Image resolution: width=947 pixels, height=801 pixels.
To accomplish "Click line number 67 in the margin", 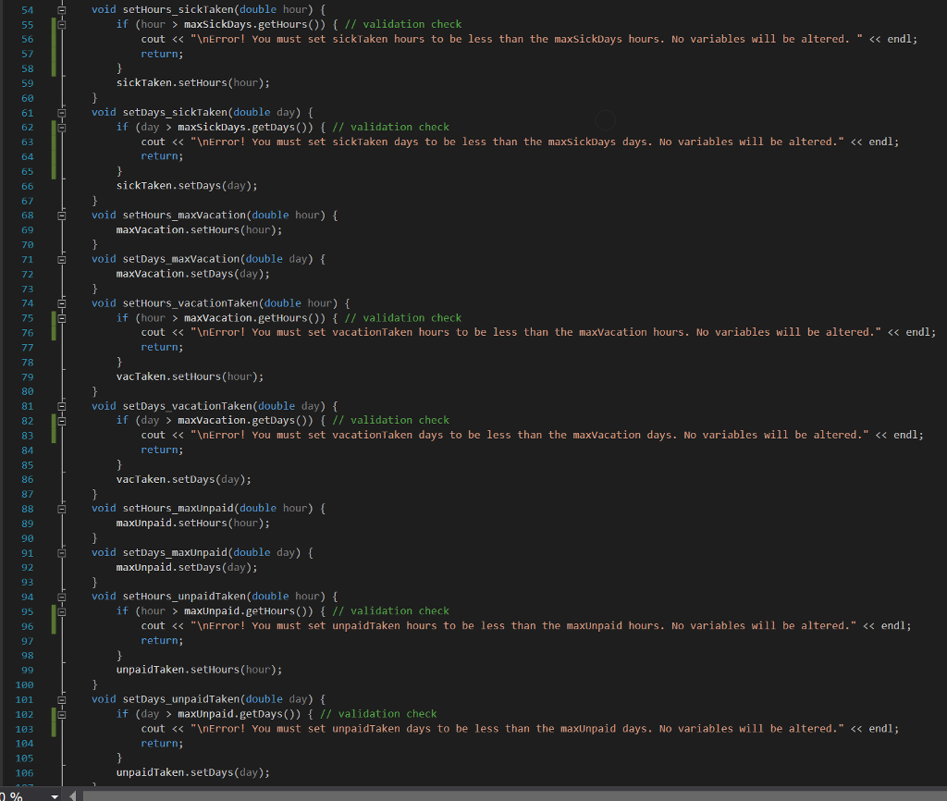I will [28, 201].
